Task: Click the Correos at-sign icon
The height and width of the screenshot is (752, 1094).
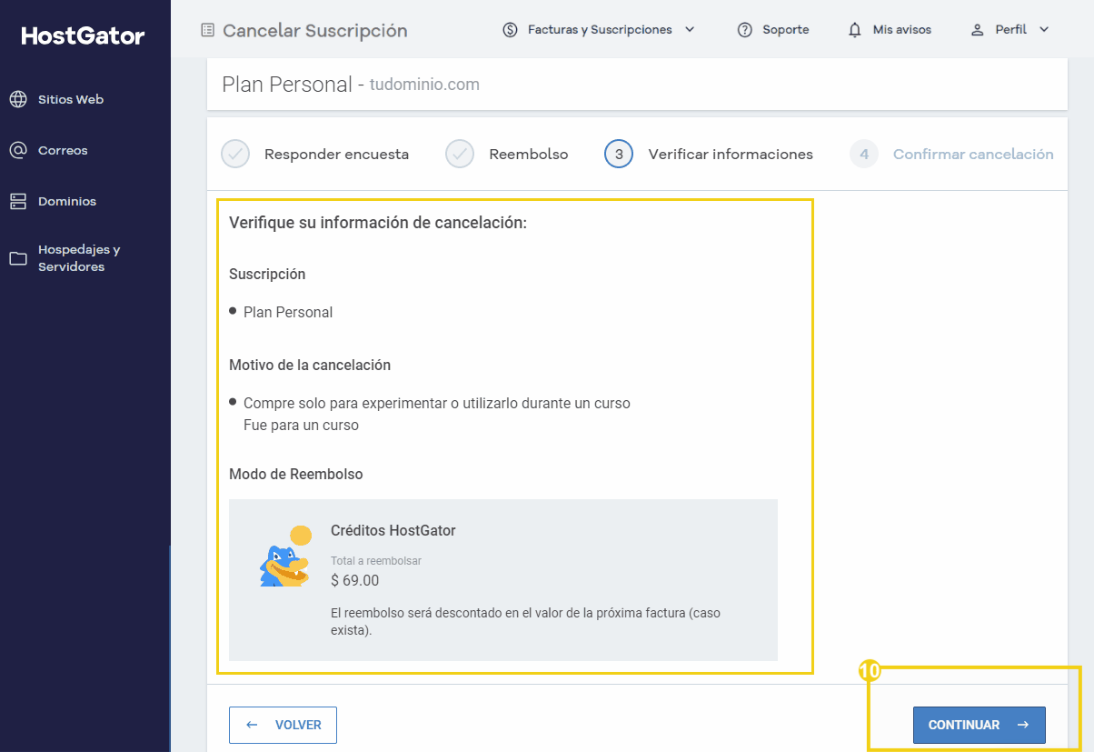Action: tap(18, 151)
